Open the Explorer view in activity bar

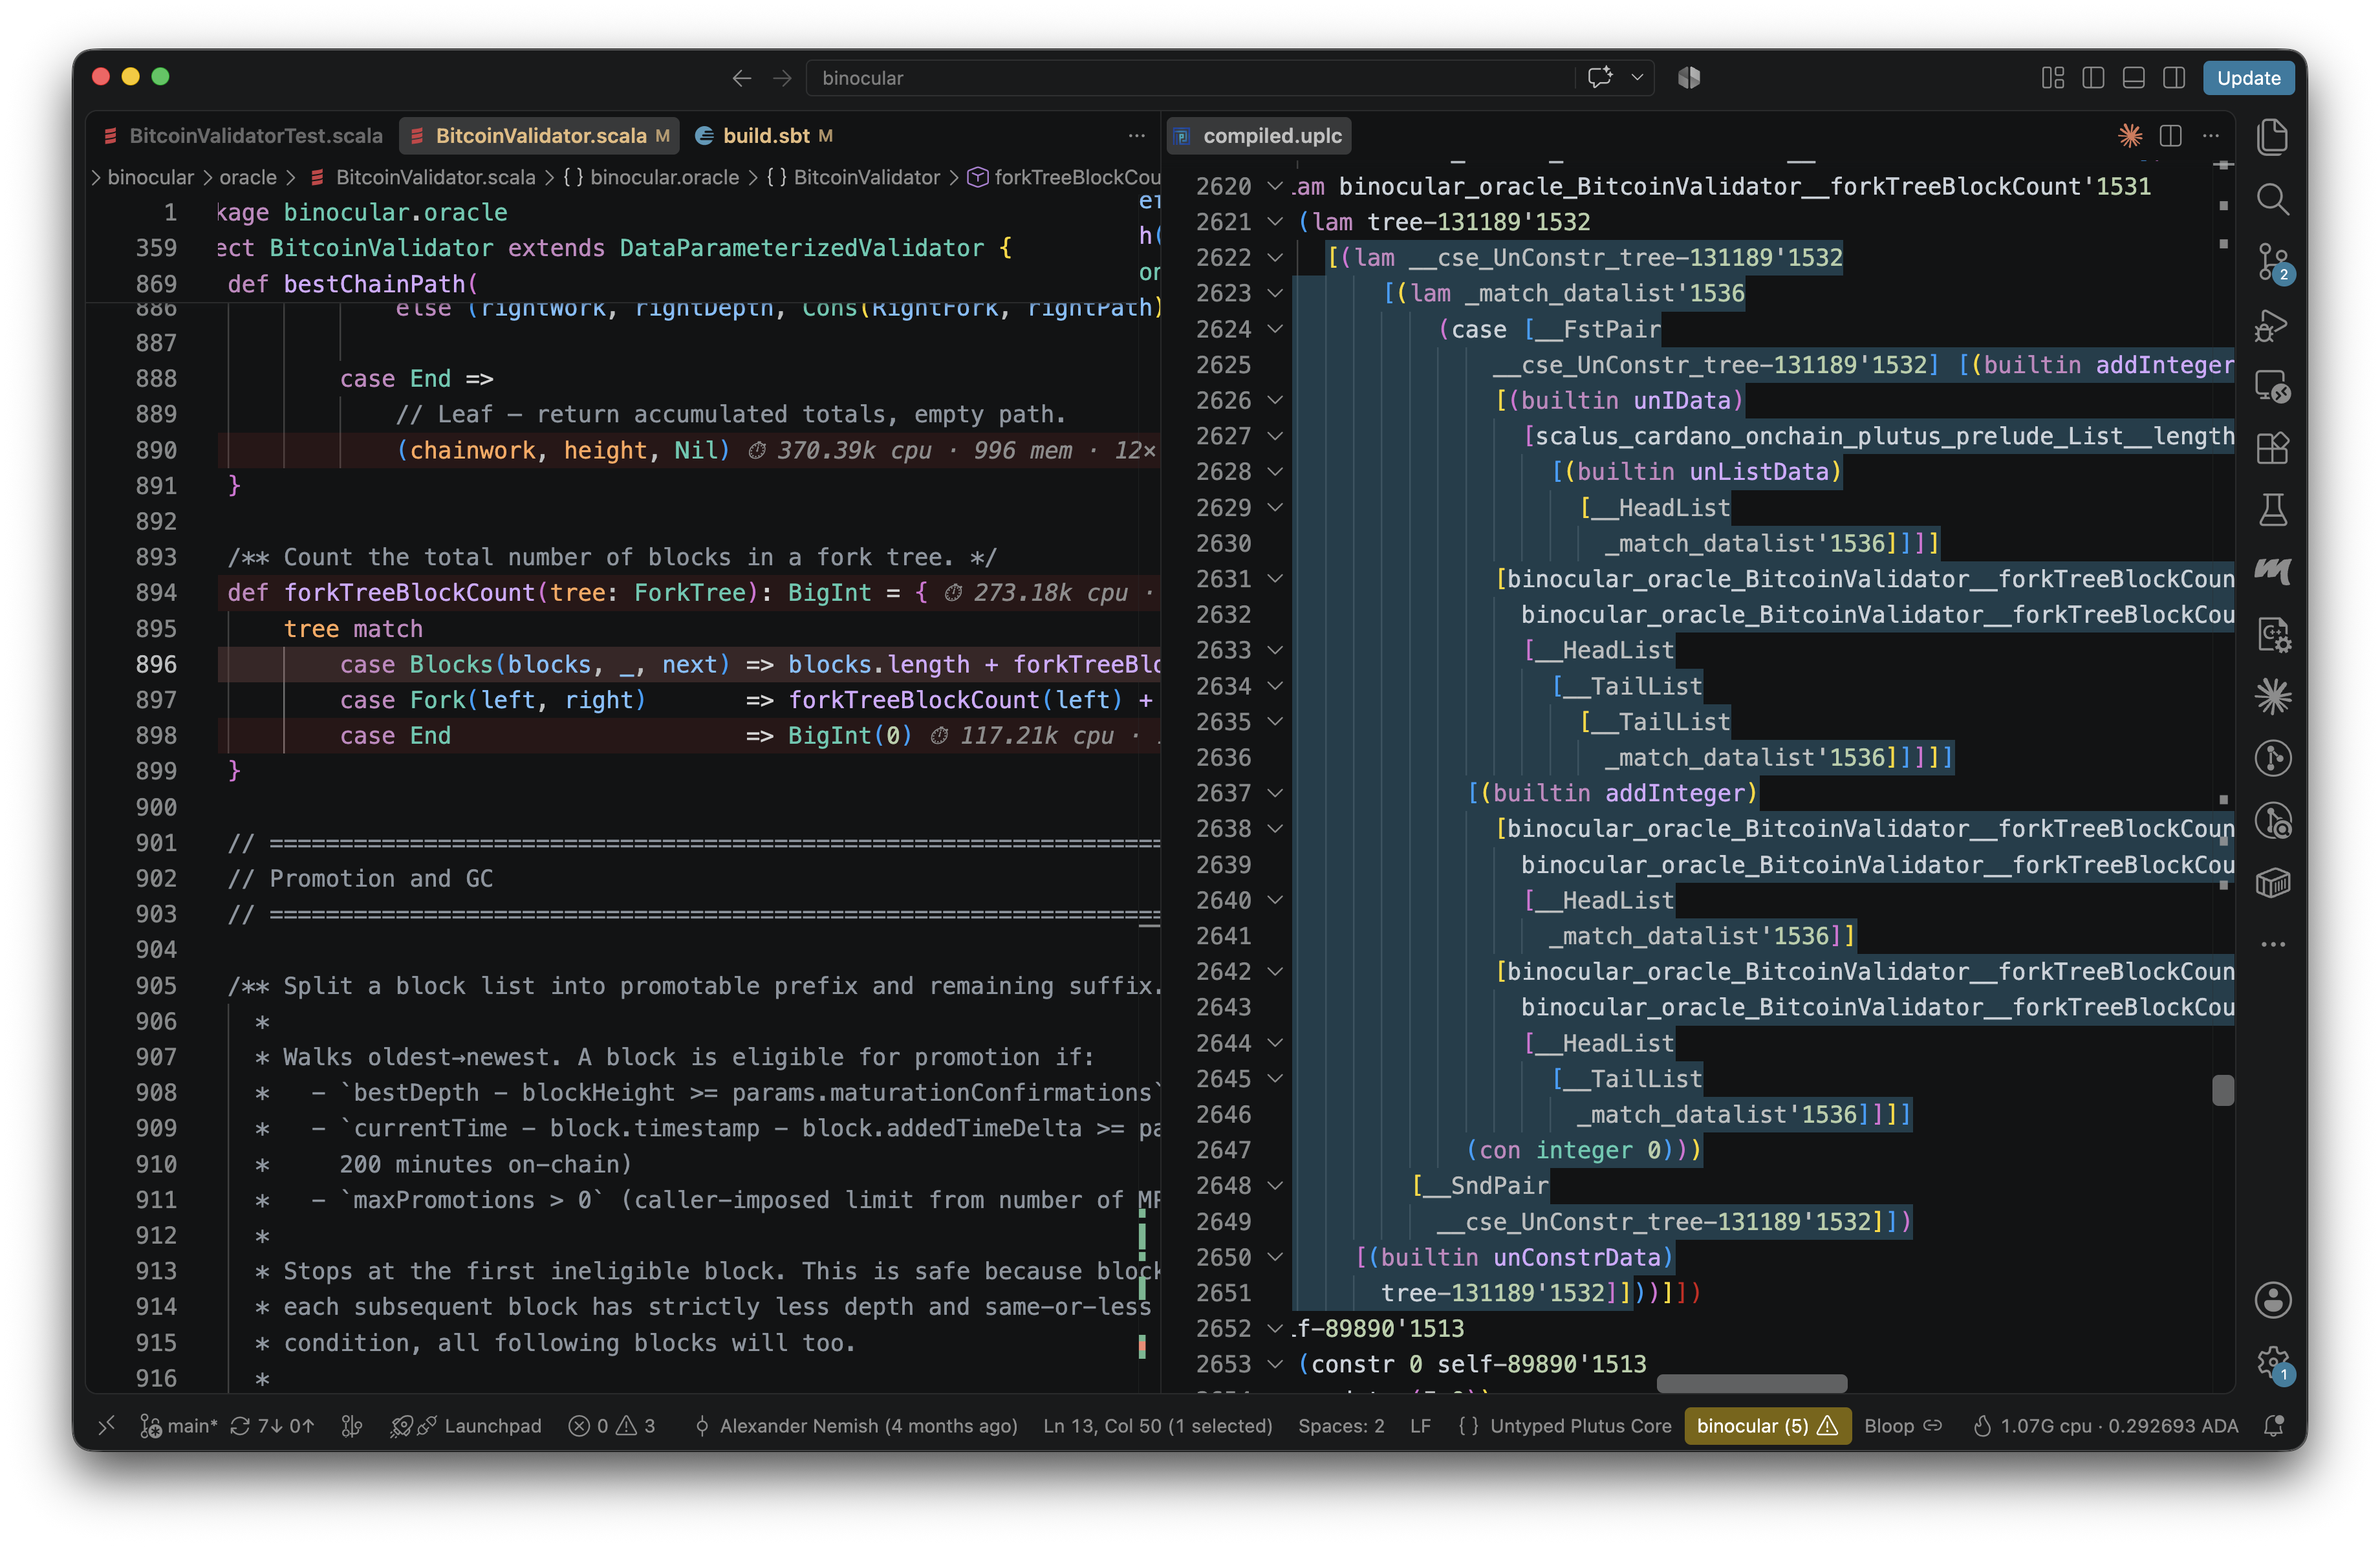pyautogui.click(x=2272, y=137)
